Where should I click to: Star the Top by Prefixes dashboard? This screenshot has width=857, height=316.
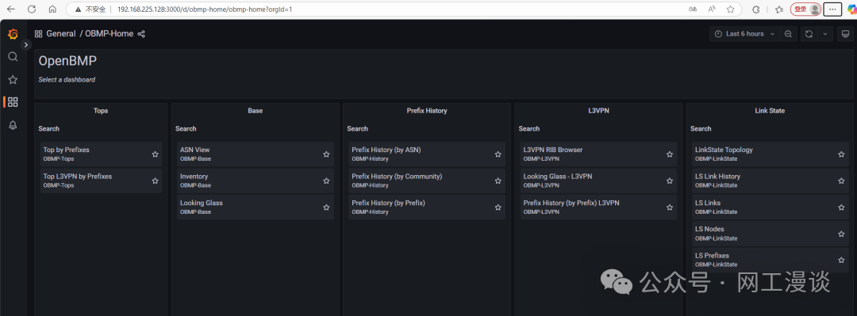click(156, 154)
